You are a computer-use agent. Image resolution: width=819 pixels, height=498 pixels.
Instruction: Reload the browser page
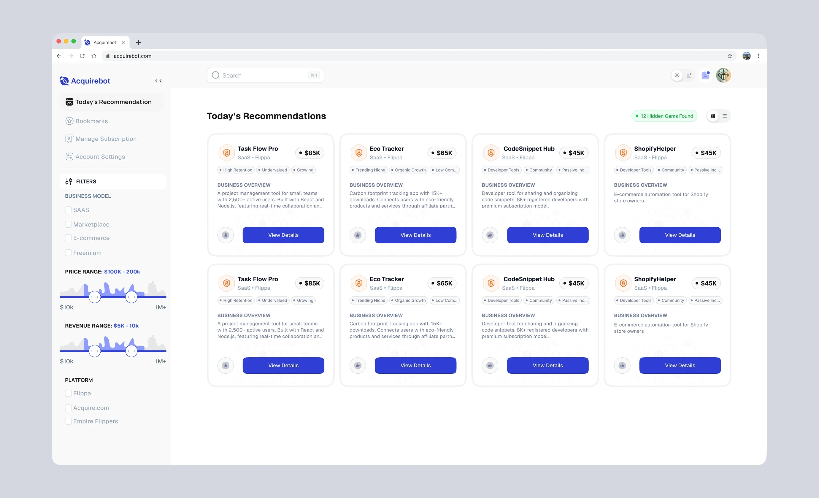click(82, 56)
